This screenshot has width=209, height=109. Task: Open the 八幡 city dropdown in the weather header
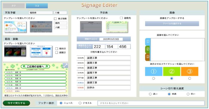(x=60, y=13)
